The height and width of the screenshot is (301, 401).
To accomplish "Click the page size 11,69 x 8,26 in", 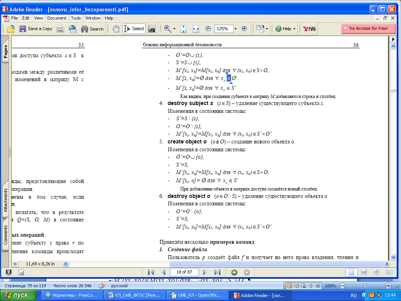I will (x=40, y=264).
